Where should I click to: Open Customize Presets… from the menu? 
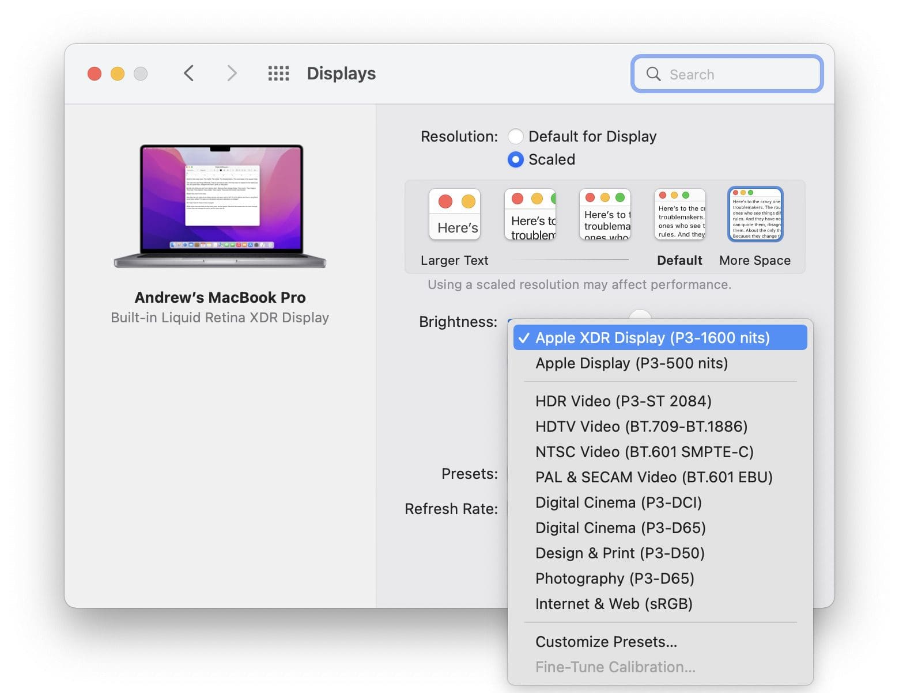pyautogui.click(x=660, y=642)
